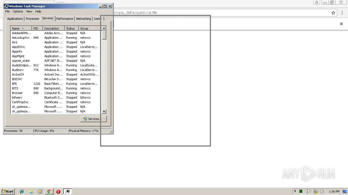Open the red Opera icon on taskbar

pyautogui.click(x=58, y=191)
